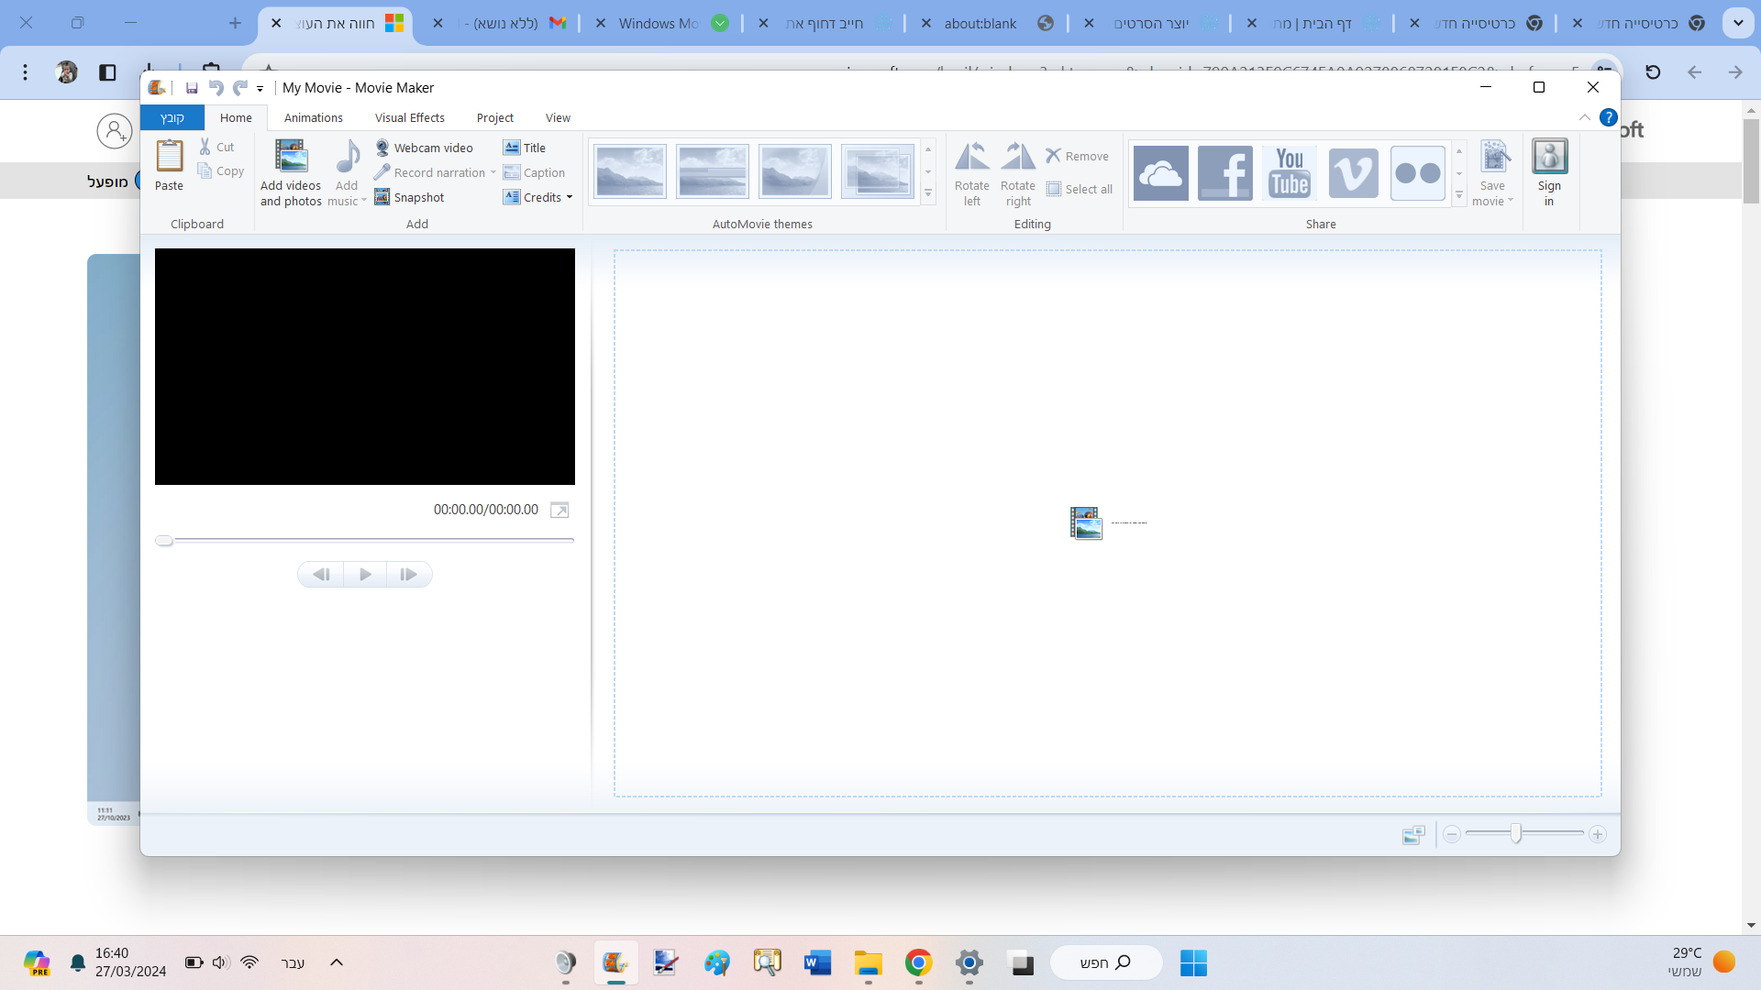Viewport: 1761px width, 990px height.
Task: Open the Help question mark button
Action: (x=1608, y=117)
